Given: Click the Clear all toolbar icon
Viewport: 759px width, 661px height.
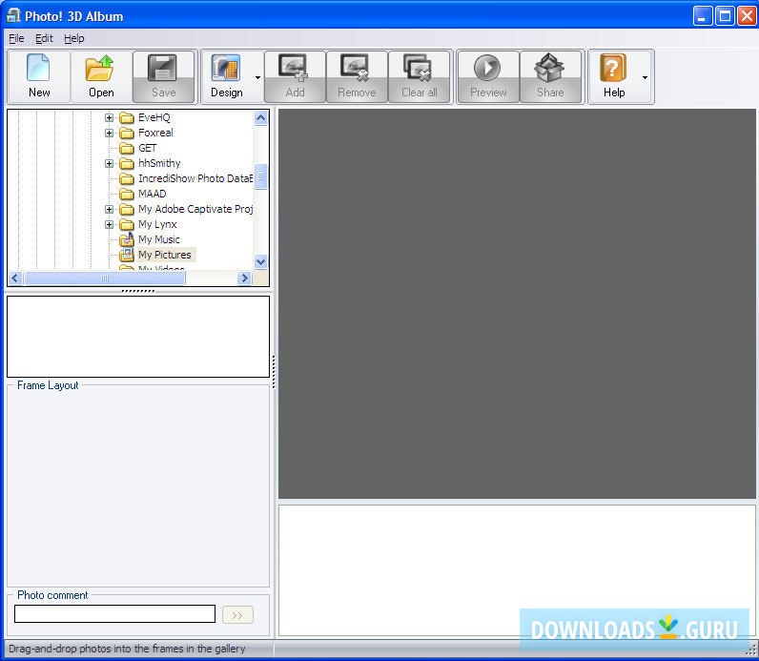Looking at the screenshot, I should click(x=420, y=76).
